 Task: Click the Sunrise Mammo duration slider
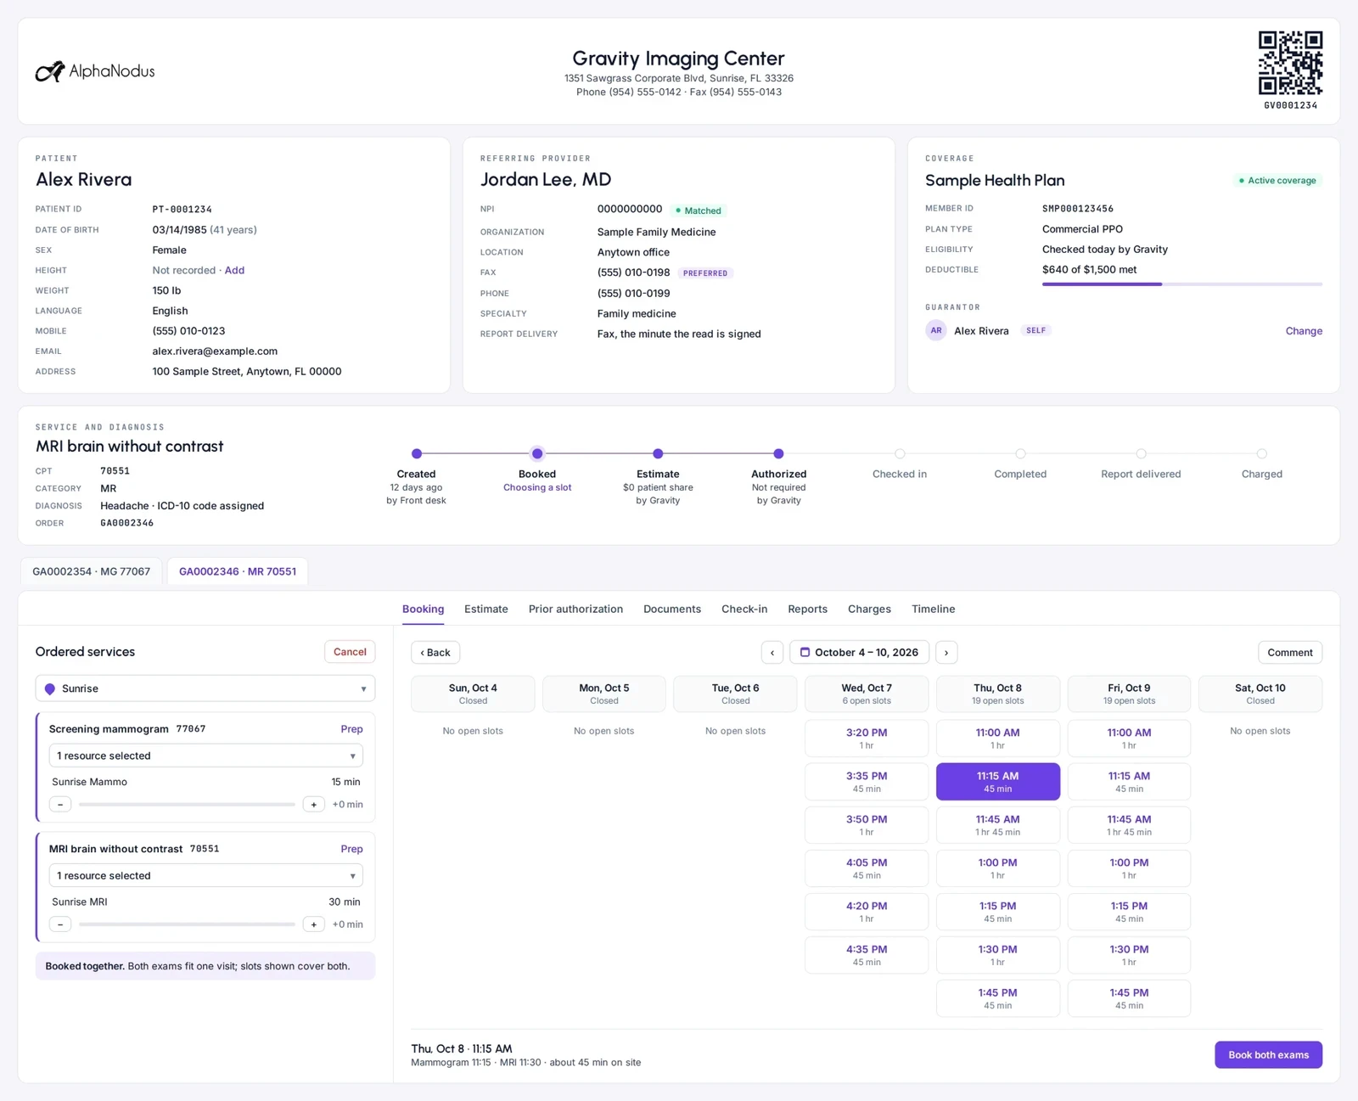coord(187,804)
